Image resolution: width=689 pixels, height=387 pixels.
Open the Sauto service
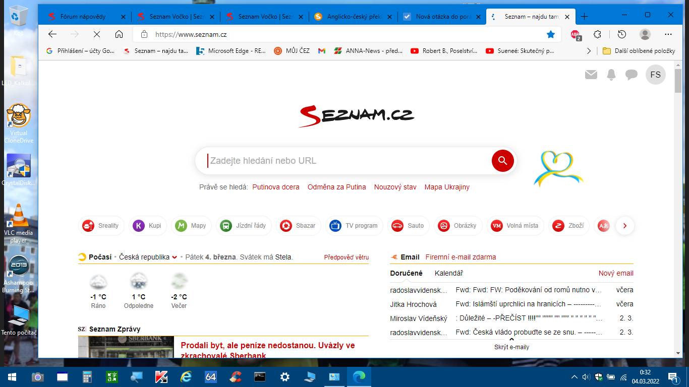408,226
